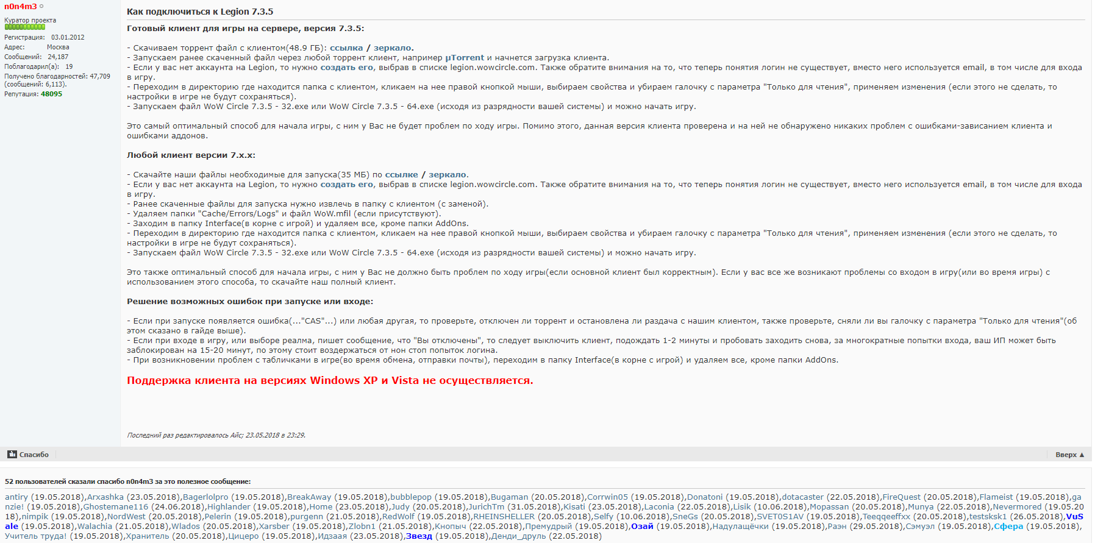The height and width of the screenshot is (543, 1095).
Task: Click the reputation value 48095
Action: (51, 94)
